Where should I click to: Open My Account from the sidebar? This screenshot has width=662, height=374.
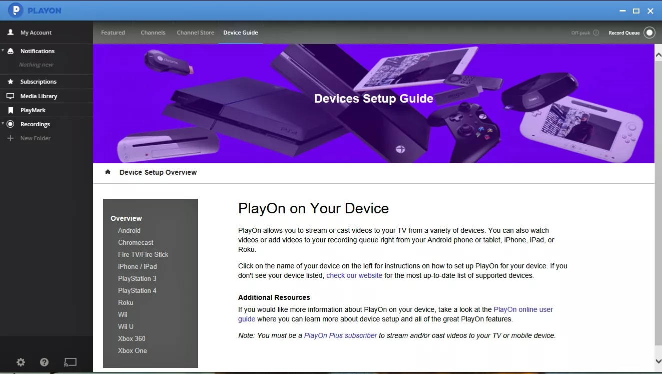click(36, 33)
